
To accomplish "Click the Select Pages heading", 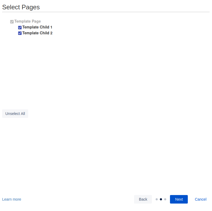I will (21, 7).
